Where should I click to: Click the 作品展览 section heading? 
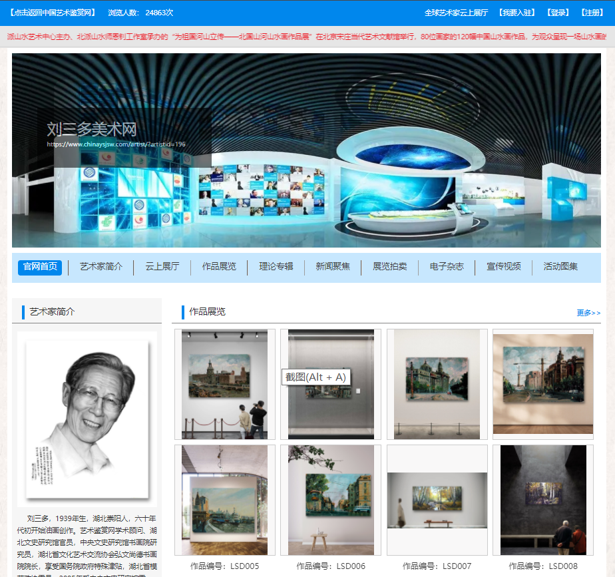pos(207,312)
